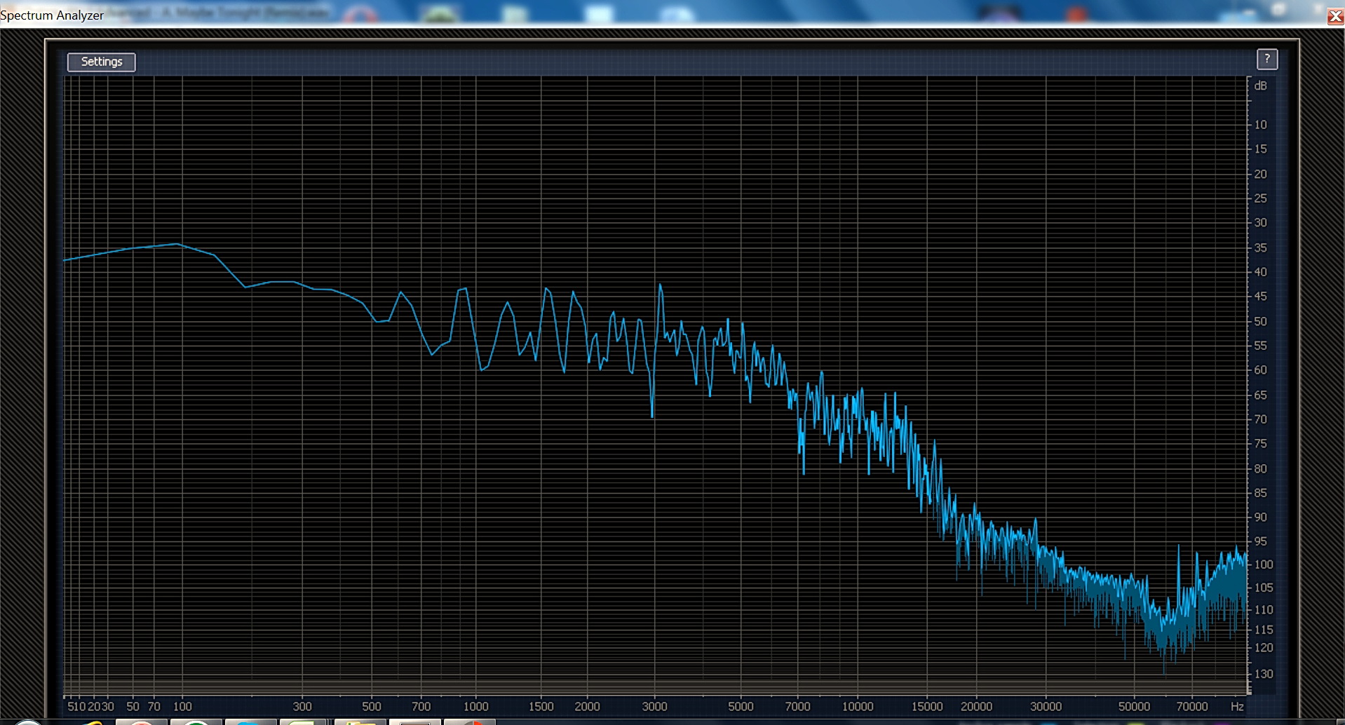Click the Windows Start orb
The image size is (1345, 725).
click(28, 722)
